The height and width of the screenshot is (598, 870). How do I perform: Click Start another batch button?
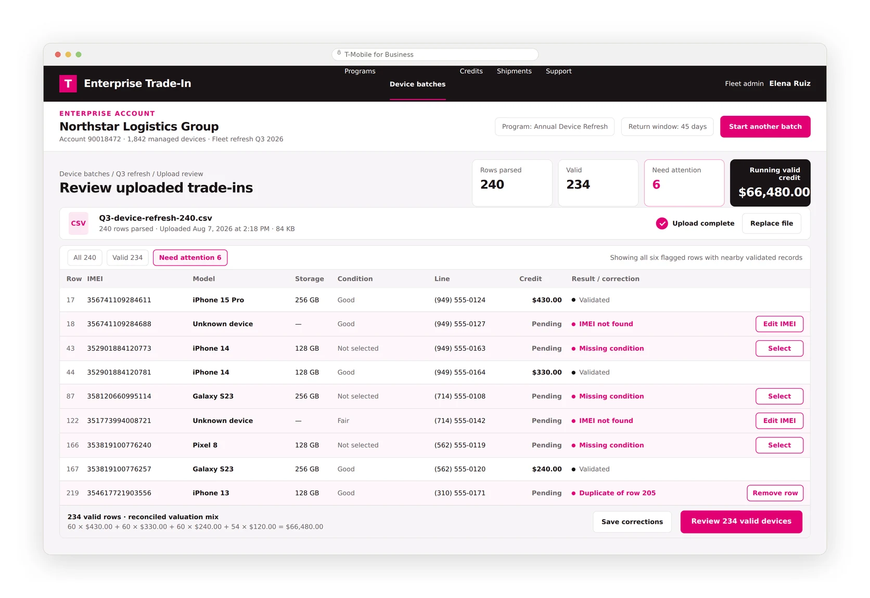tap(765, 127)
